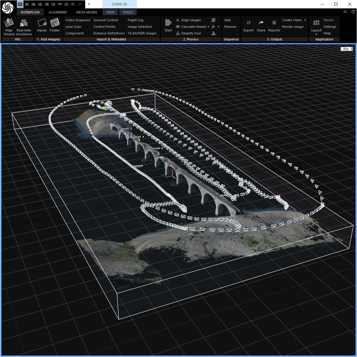357x357 pixels.
Task: Choose the sixth layout icon in title bar
Action: pyautogui.click(x=53, y=4)
